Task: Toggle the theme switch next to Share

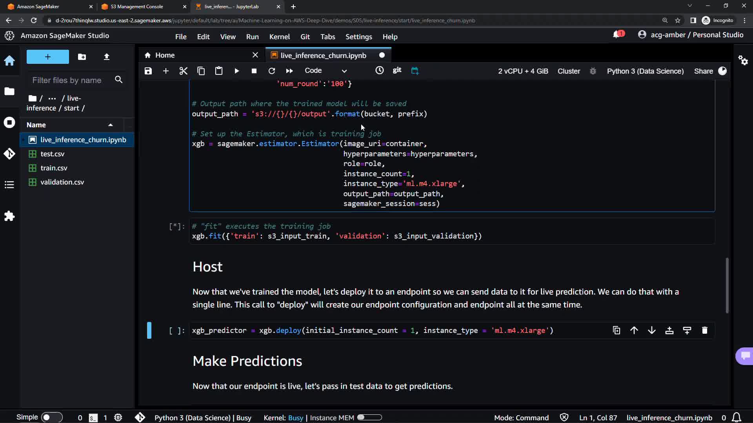Action: pos(722,71)
